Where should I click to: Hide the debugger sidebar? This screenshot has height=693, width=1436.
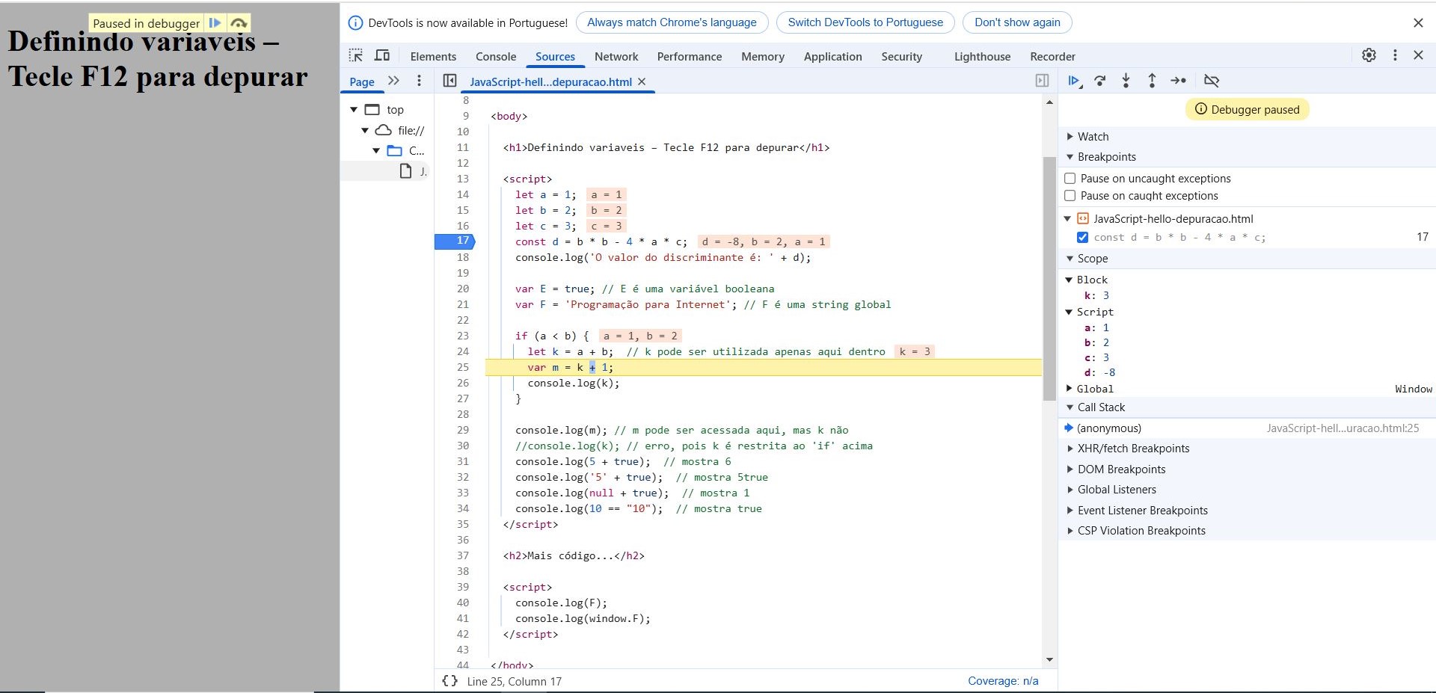click(1042, 81)
